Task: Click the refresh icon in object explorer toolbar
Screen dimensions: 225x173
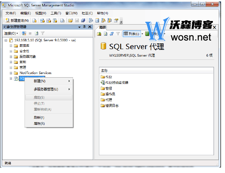Action: coord(36,33)
